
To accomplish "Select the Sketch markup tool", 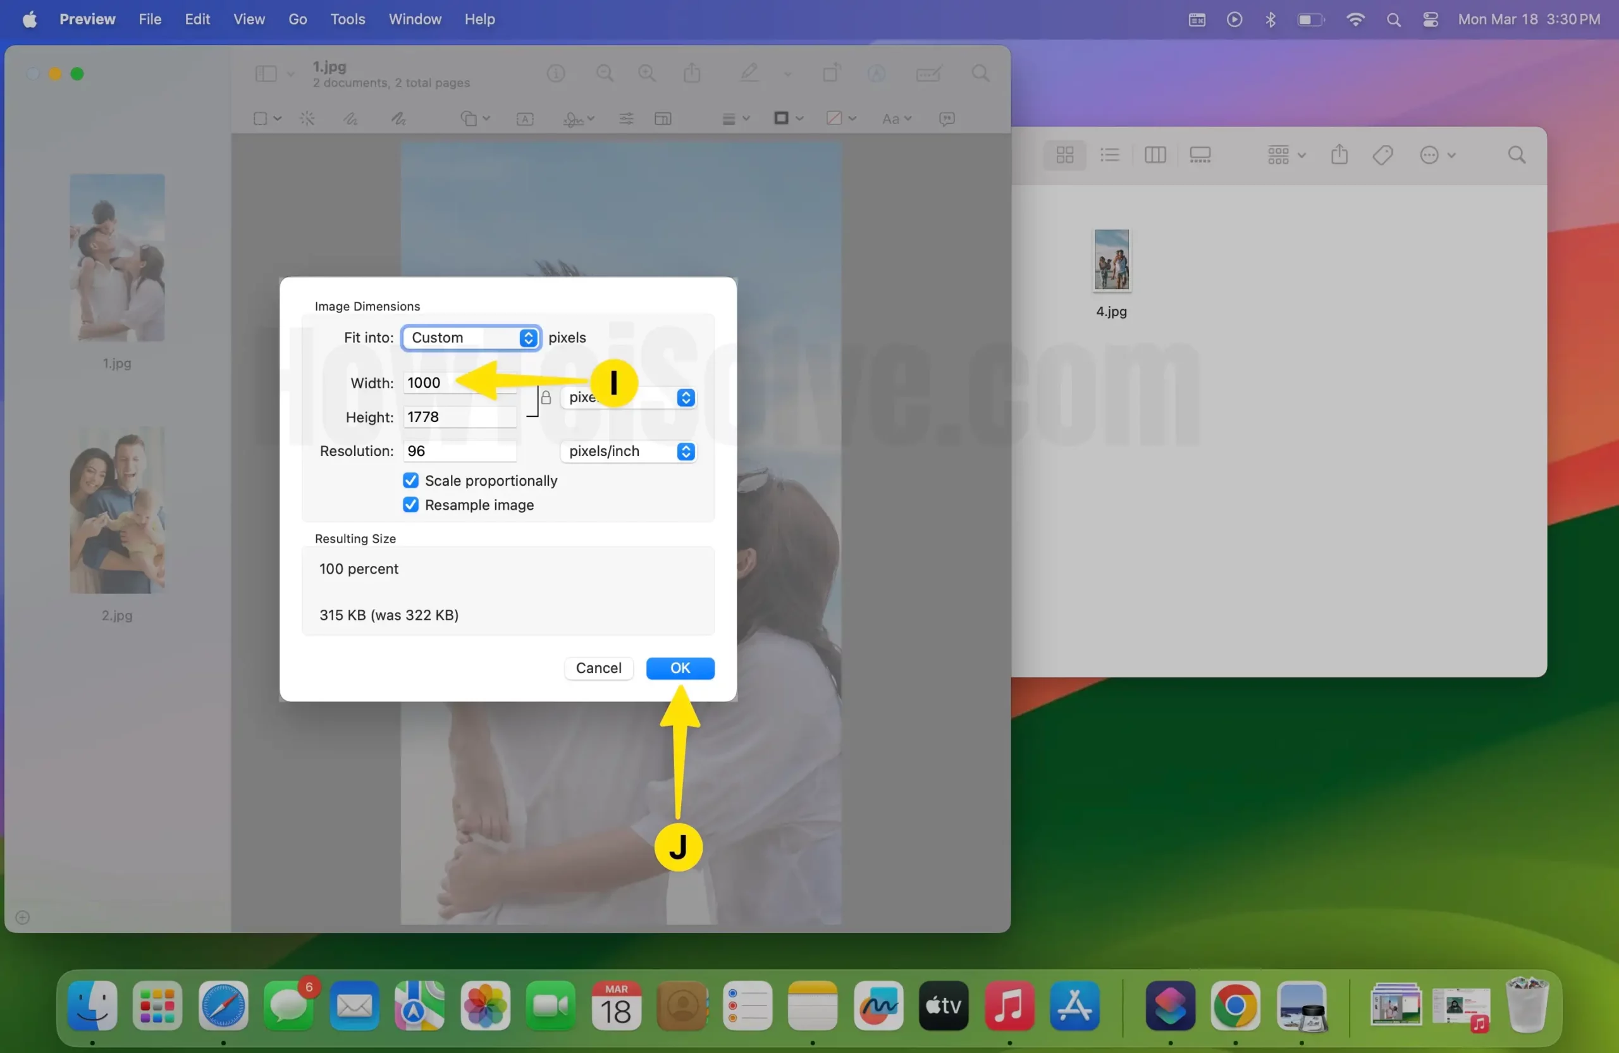I will (x=350, y=118).
